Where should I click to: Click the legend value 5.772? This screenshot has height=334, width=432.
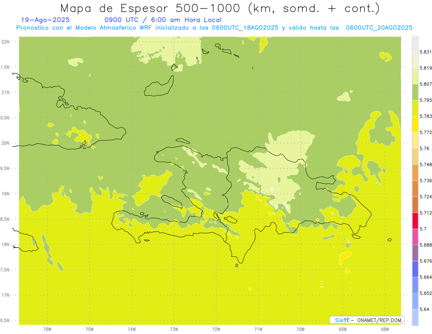pyautogui.click(x=426, y=132)
